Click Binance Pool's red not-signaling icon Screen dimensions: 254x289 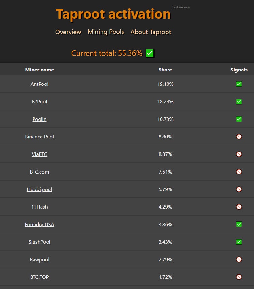(x=239, y=137)
